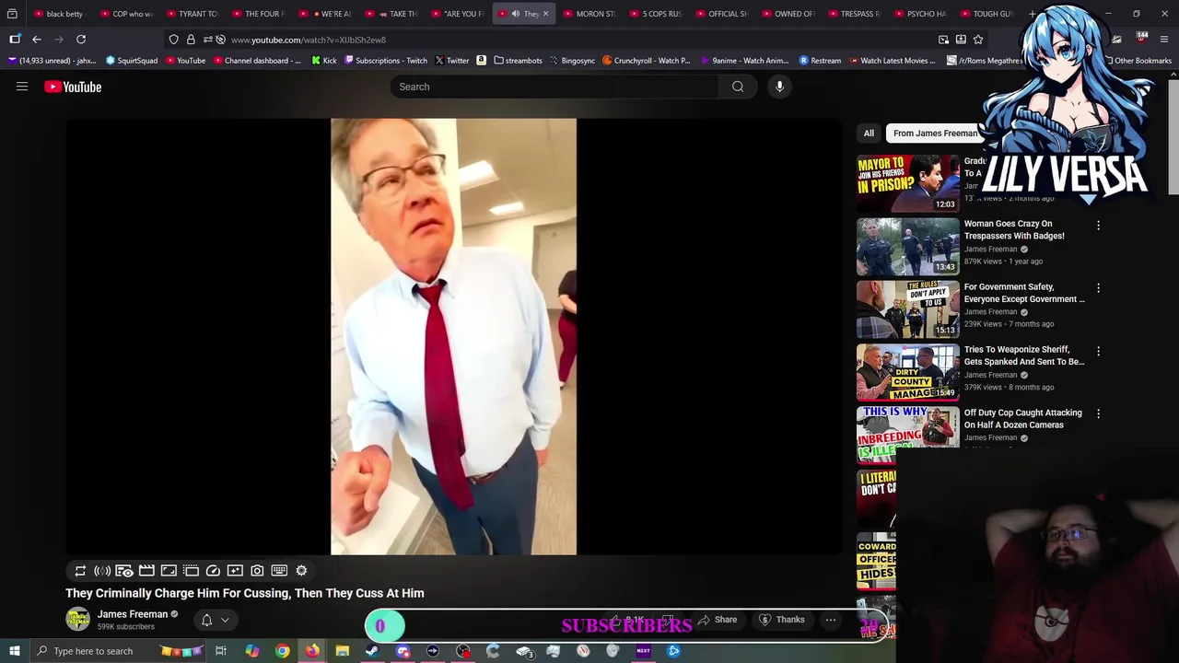Open Woman Goes Crazy On Trespassers video
Image resolution: width=1179 pixels, height=663 pixels.
(1013, 229)
